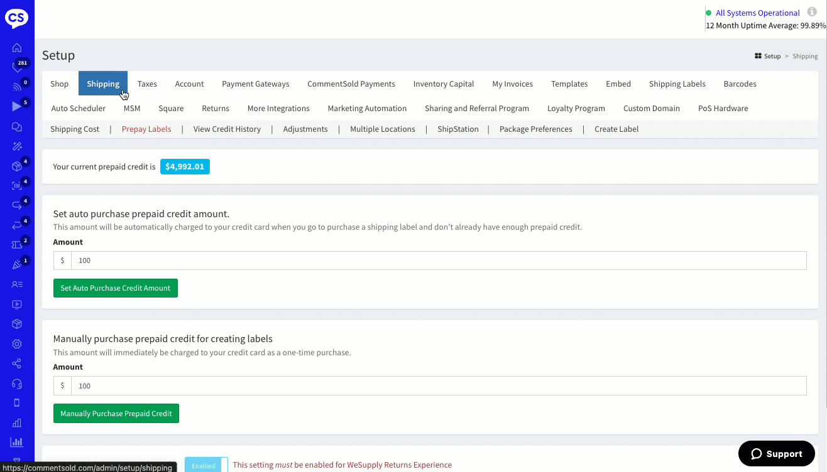Click the magic wand sidebar icon

[x=17, y=146]
